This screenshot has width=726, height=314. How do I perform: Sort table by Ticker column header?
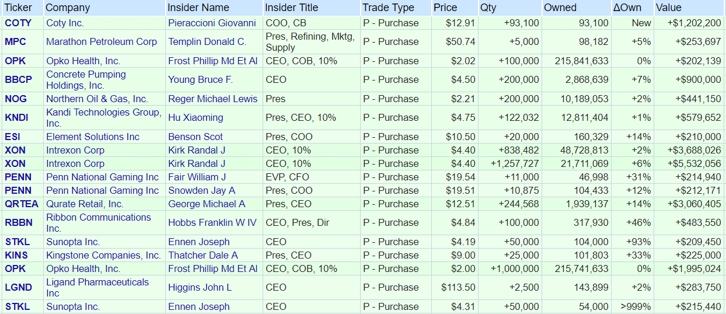point(18,8)
